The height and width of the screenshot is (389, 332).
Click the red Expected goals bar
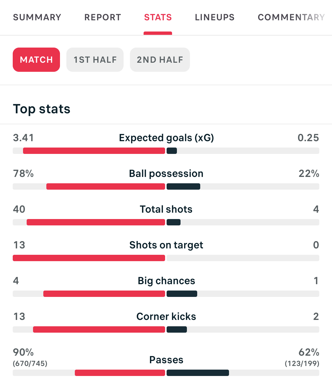[x=94, y=151]
